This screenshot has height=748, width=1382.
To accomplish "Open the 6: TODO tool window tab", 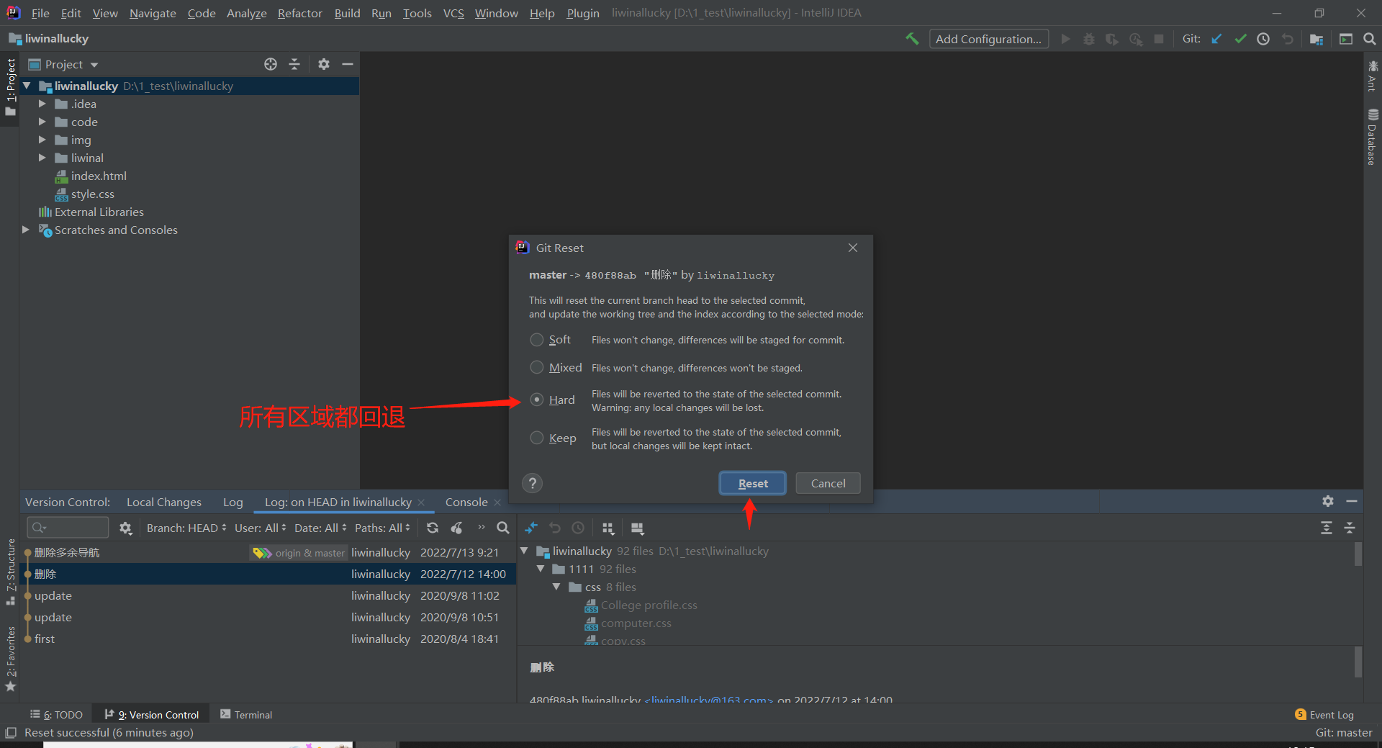I will click(56, 714).
